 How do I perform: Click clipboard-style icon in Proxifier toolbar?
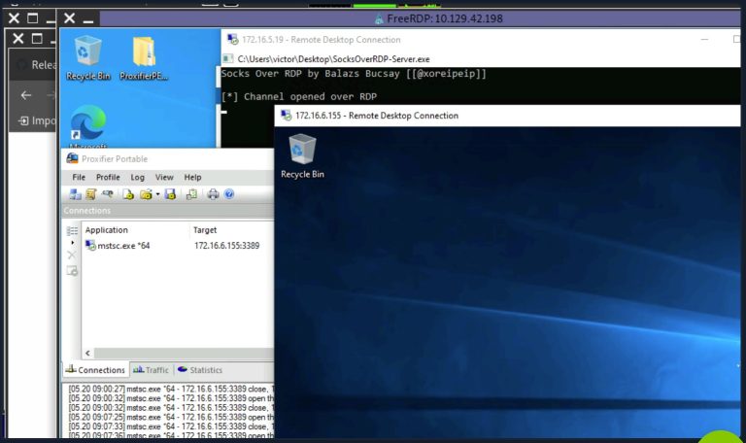click(191, 194)
